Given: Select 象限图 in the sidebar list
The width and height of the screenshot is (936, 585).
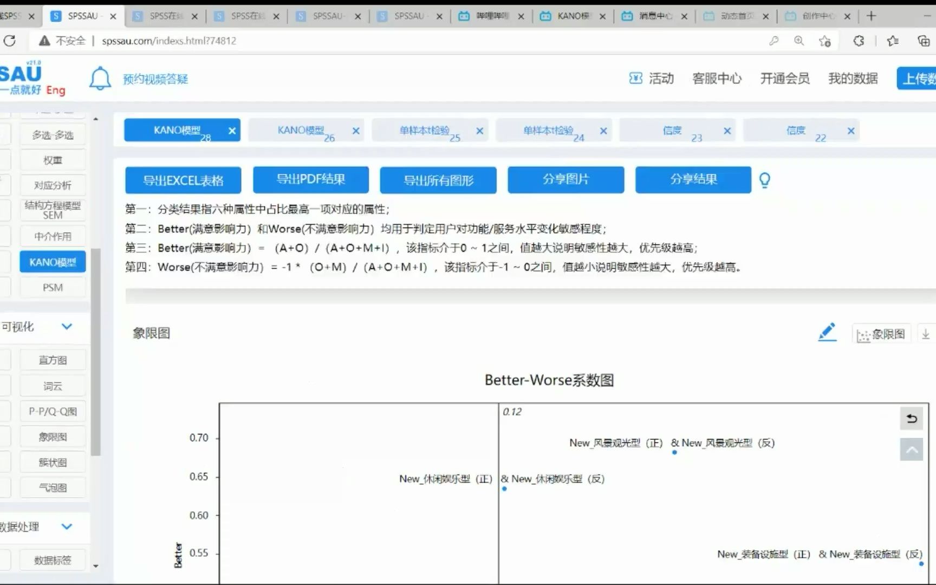Looking at the screenshot, I should click(53, 437).
